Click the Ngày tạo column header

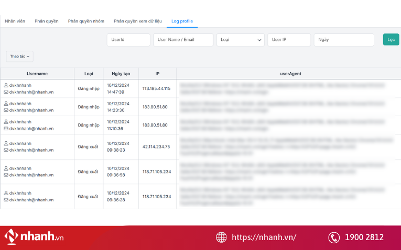[121, 74]
